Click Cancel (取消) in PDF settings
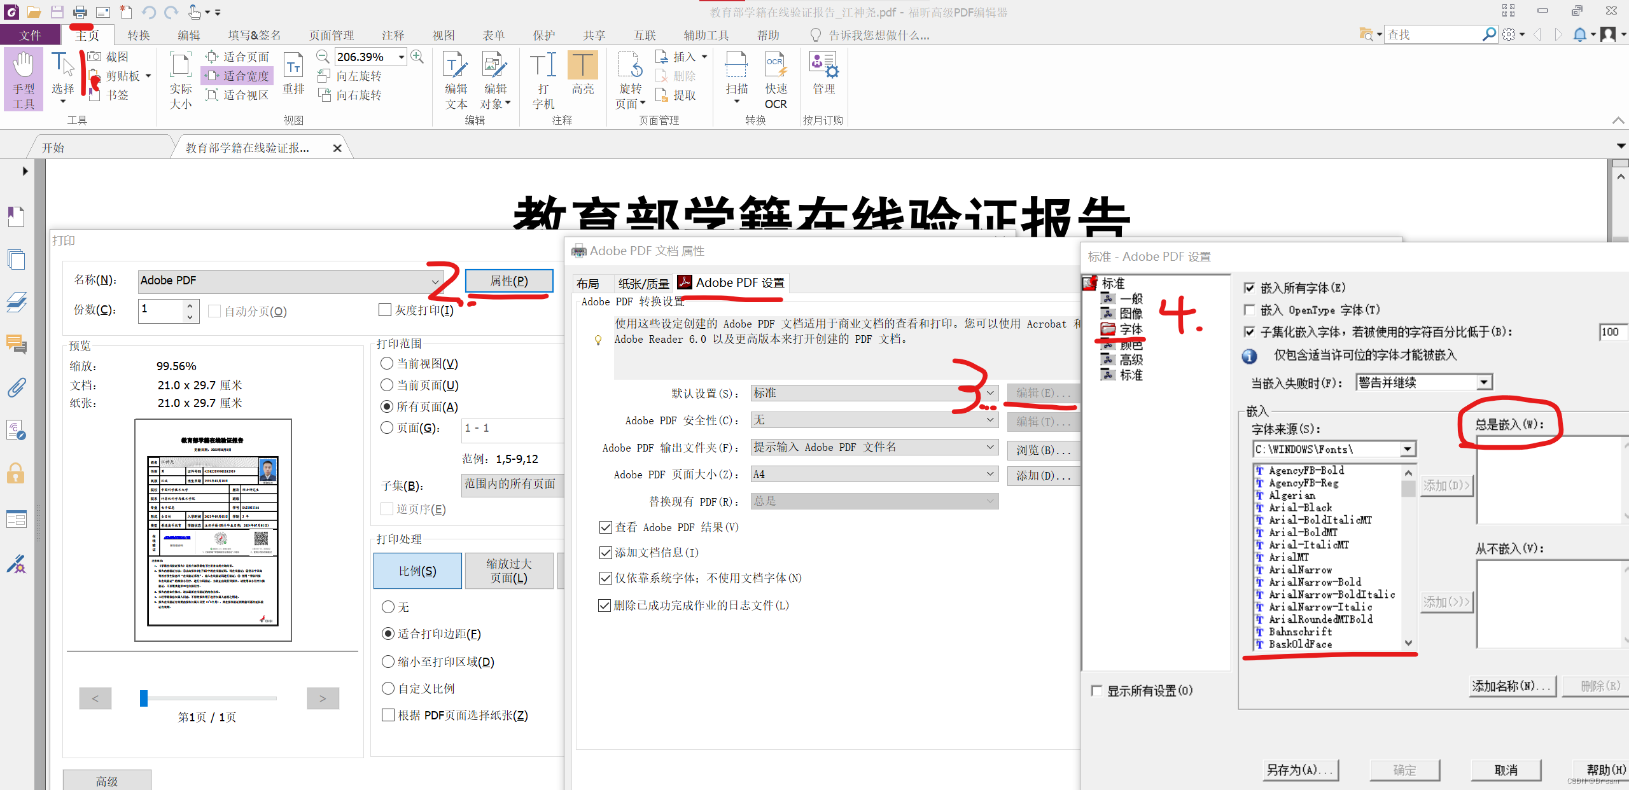1629x790 pixels. click(x=1506, y=770)
